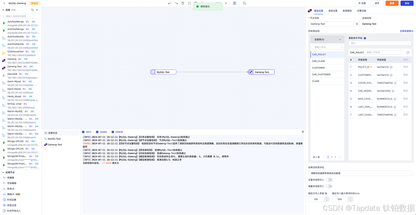Increase batch write count stepper
The image size is (416, 215).
click(x=327, y=198)
